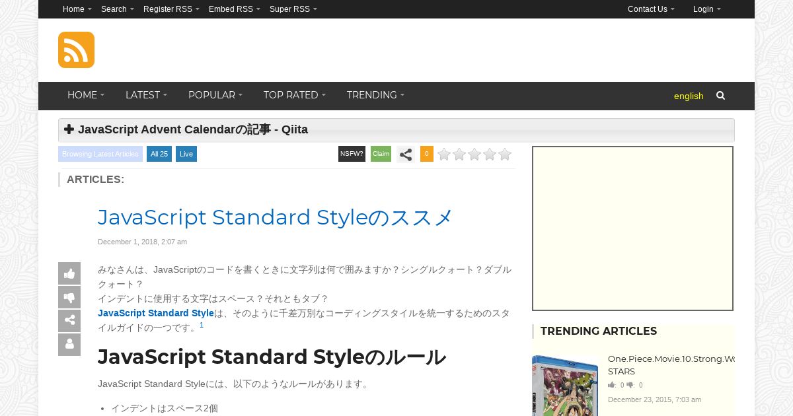Image resolution: width=793 pixels, height=416 pixels.
Task: Rate the feed three stars
Action: pyautogui.click(x=474, y=155)
